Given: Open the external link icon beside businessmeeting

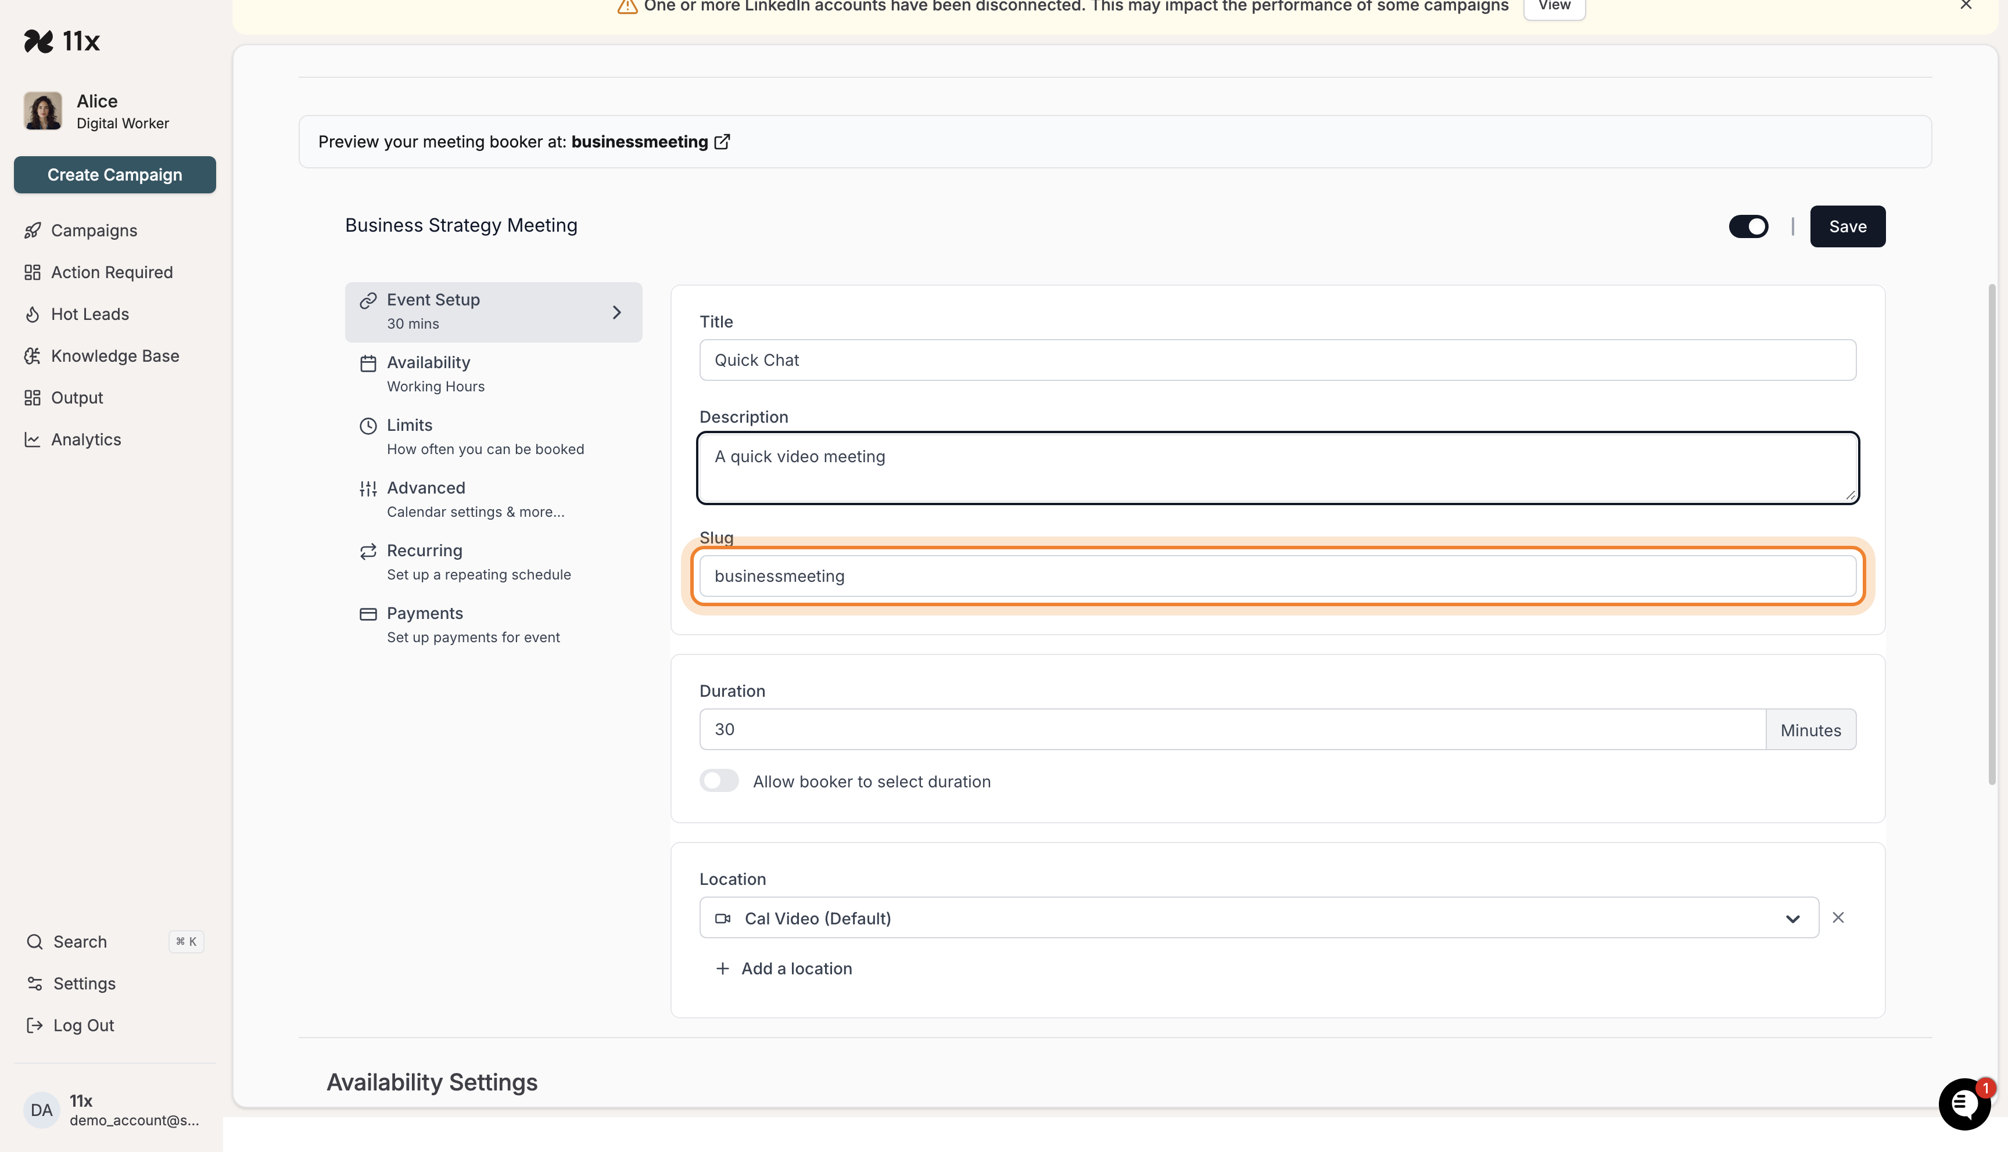Looking at the screenshot, I should point(721,142).
